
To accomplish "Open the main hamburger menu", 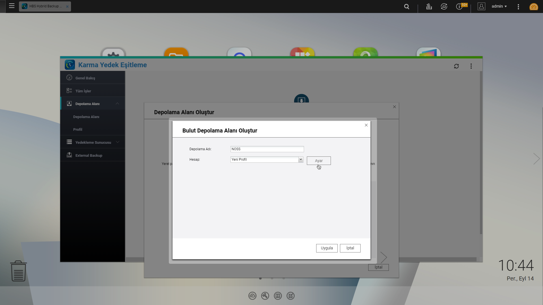I will 12,6.
